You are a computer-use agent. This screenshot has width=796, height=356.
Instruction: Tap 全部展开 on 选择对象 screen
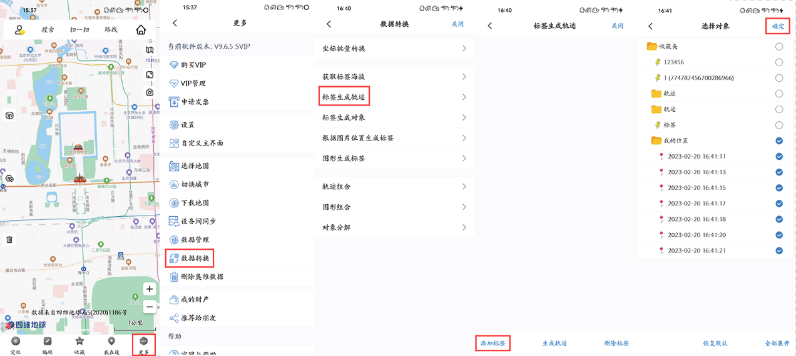pyautogui.click(x=777, y=344)
